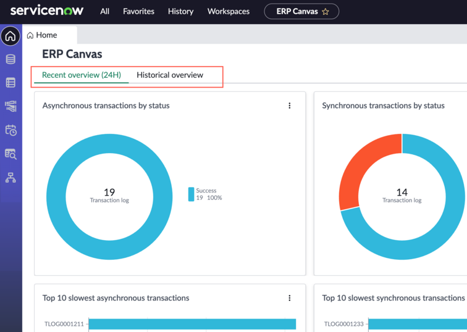Click the TLOG0001211 bar
The width and height of the screenshot is (467, 332).
click(192, 324)
